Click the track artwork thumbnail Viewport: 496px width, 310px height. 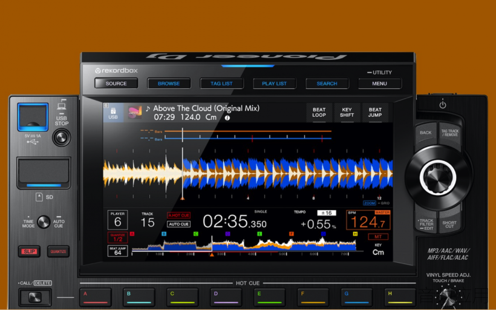click(135, 113)
